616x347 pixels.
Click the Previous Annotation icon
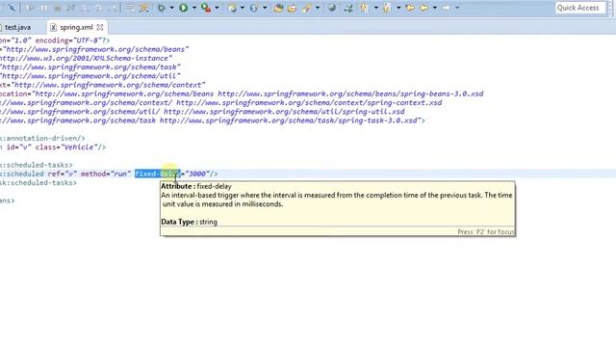[x=387, y=8]
